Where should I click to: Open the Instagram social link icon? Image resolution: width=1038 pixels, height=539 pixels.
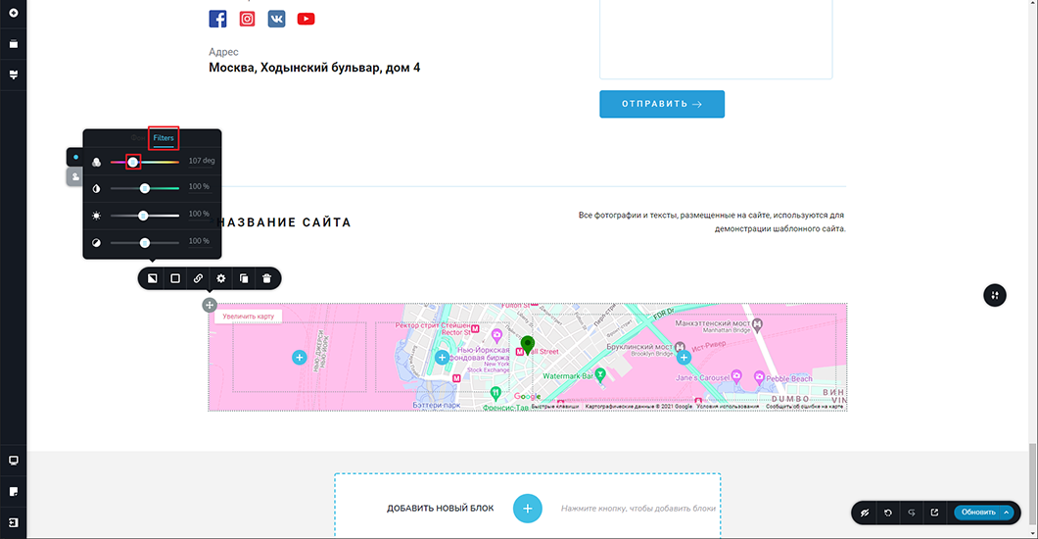pyautogui.click(x=247, y=19)
